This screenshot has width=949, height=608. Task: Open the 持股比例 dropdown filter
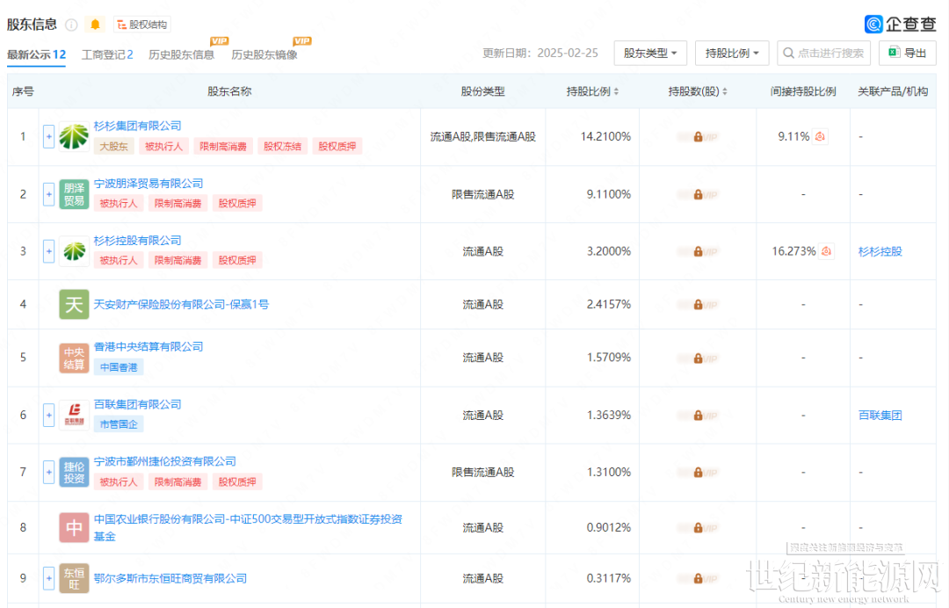pos(732,54)
